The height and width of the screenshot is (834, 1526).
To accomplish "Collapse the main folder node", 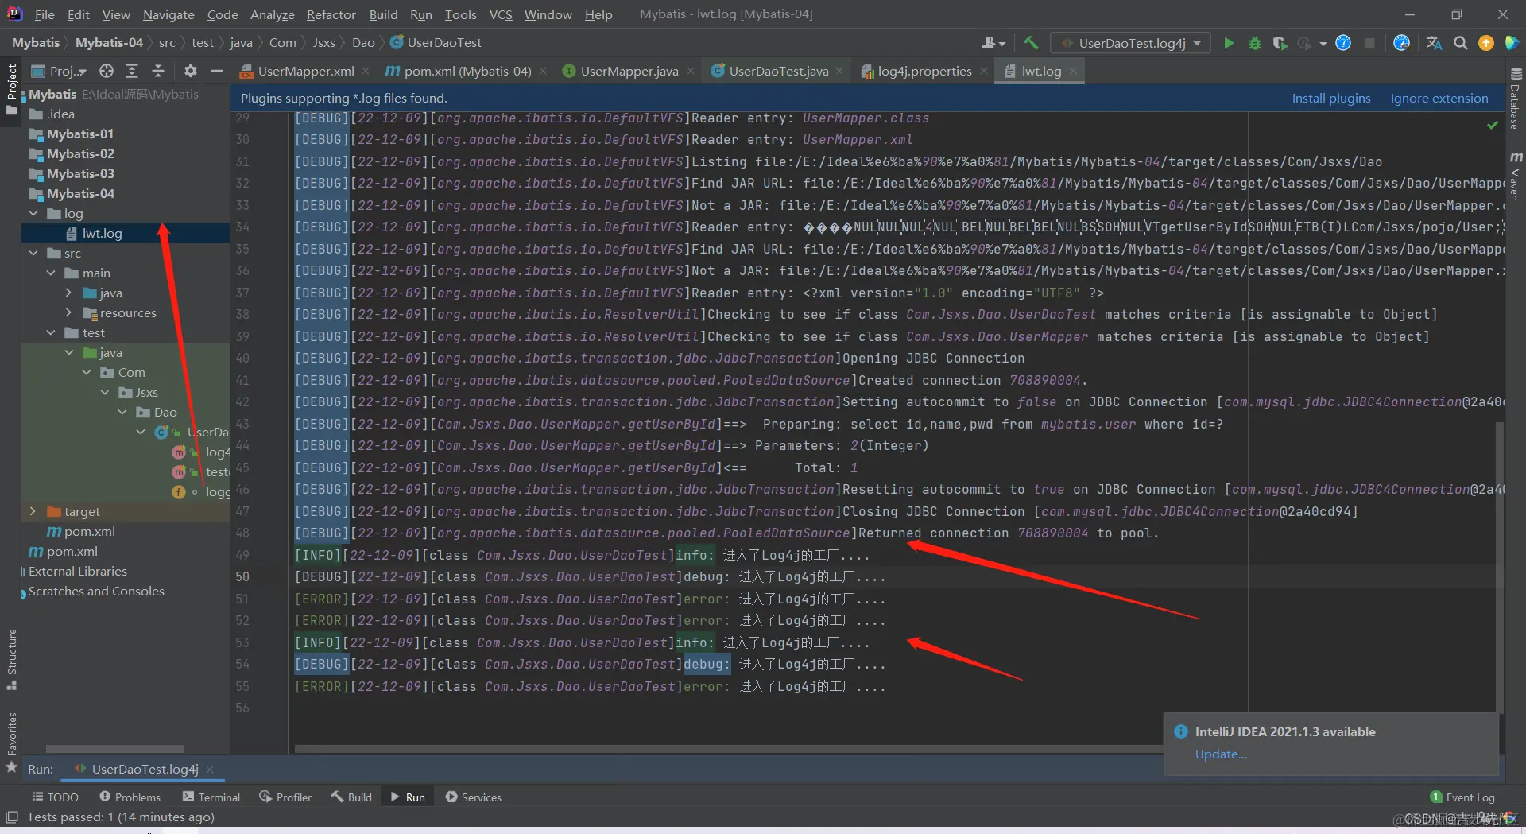I will pyautogui.click(x=51, y=273).
